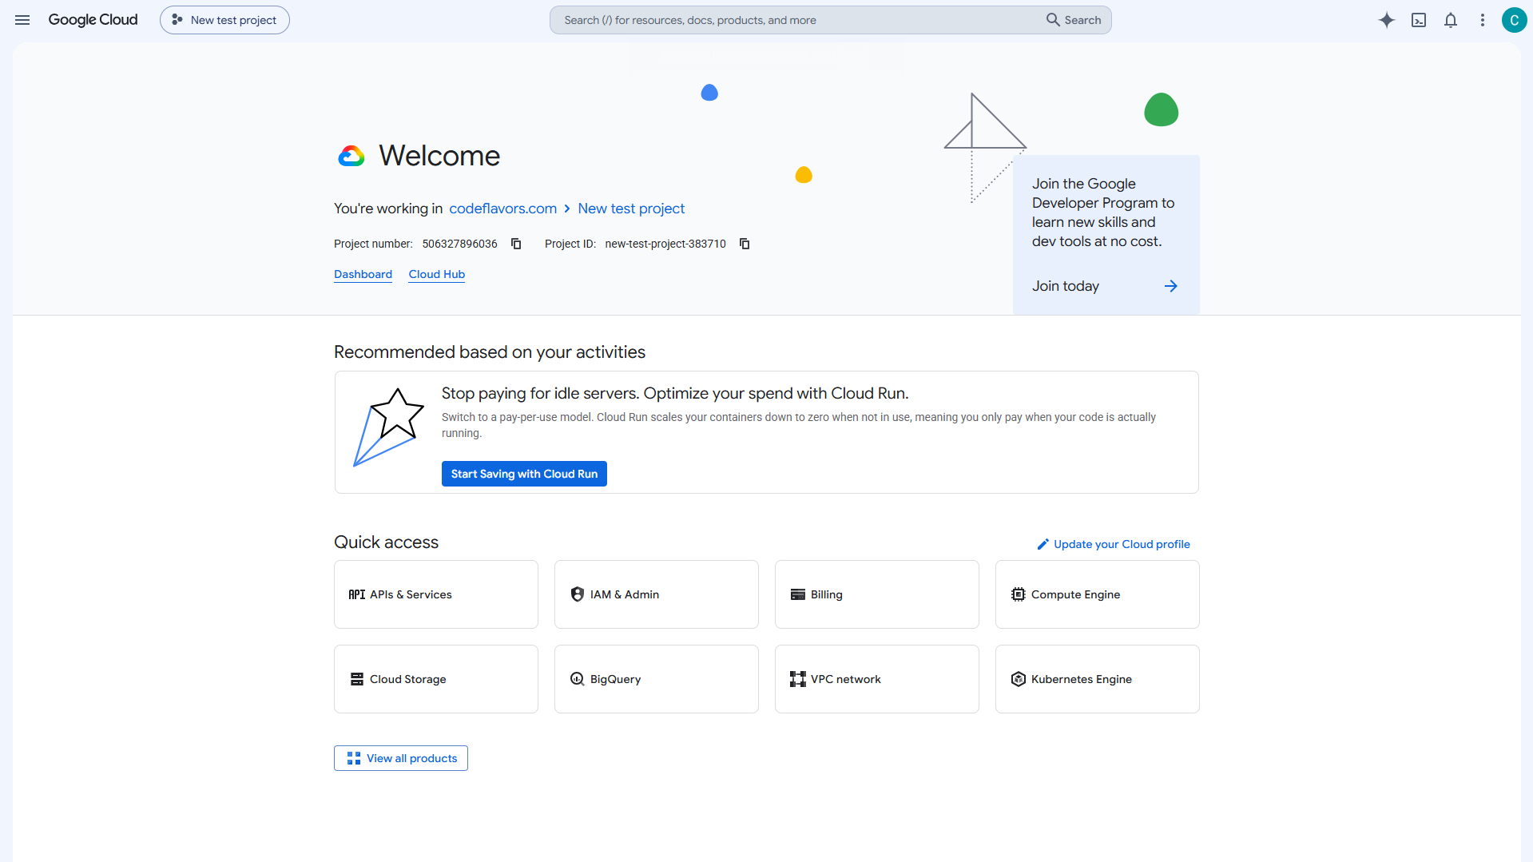Open the VPC network card
The width and height of the screenshot is (1533, 862).
(877, 679)
